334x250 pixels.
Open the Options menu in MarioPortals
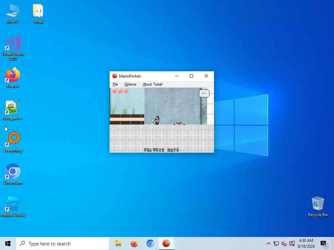[130, 84]
